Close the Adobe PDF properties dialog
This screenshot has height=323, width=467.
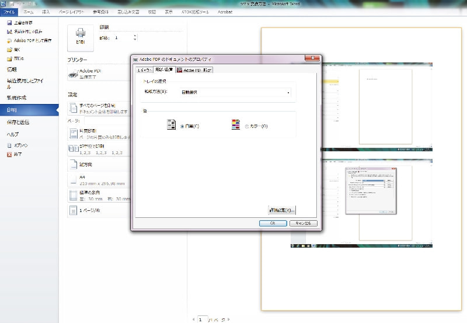point(312,58)
